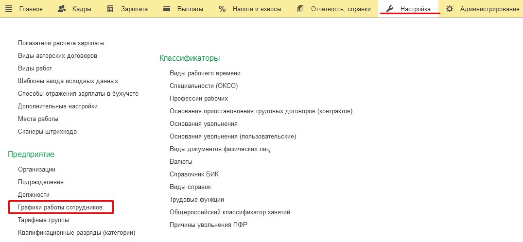Open Виды рабочего времени classifier

(x=205, y=73)
